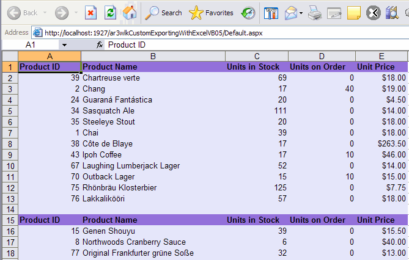Open the History icon
This screenshot has height=260, width=409.
pos(248,13)
